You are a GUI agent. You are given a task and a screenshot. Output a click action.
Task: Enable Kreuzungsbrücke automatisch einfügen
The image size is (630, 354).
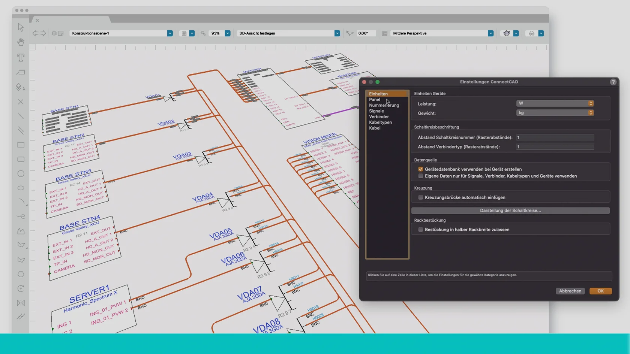(x=420, y=197)
